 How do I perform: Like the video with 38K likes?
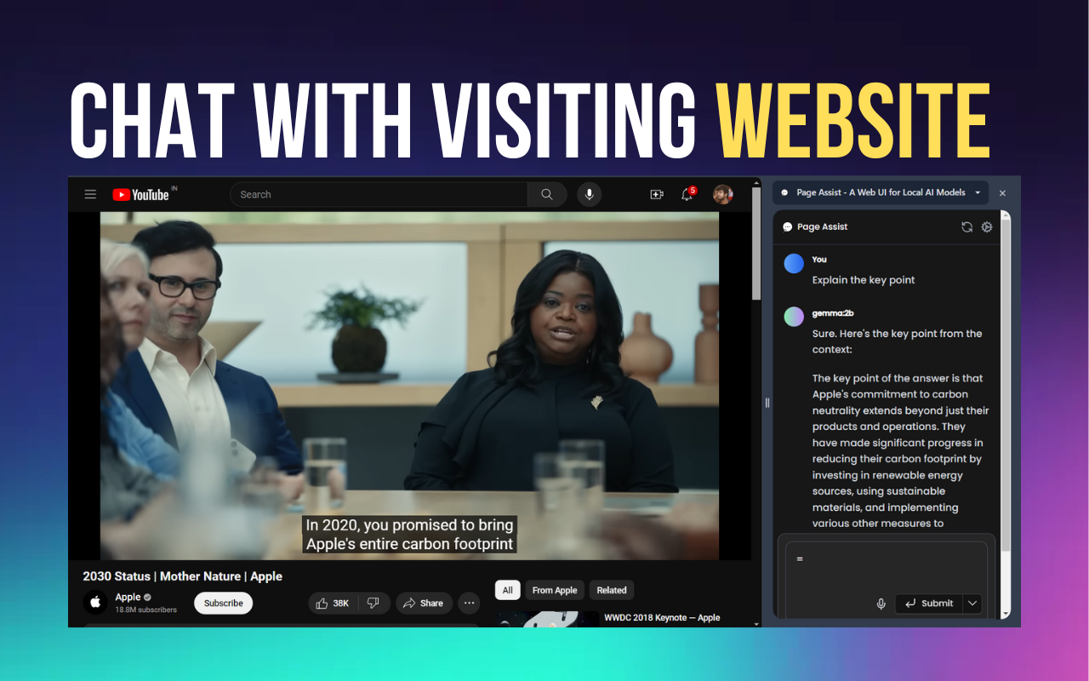333,603
